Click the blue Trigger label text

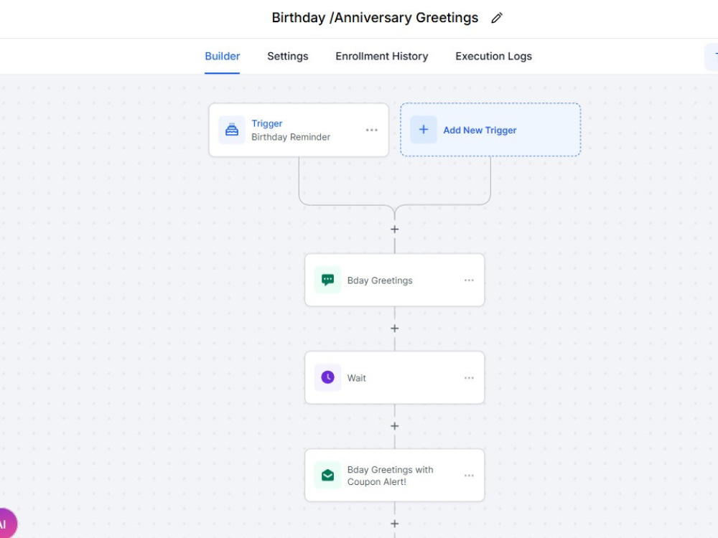pos(267,123)
